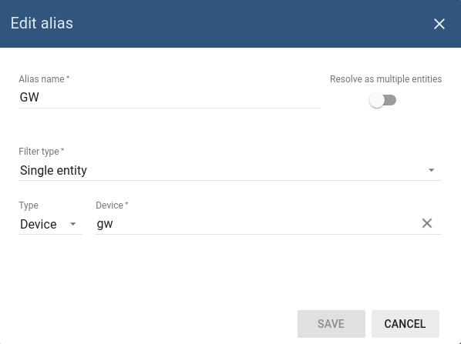Select the Single entity text
This screenshot has height=344, width=461.
(x=53, y=170)
